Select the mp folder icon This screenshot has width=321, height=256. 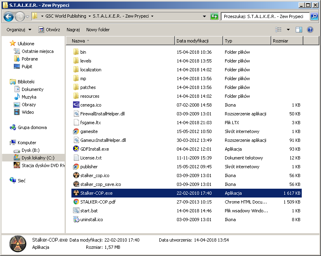pyautogui.click(x=76, y=78)
